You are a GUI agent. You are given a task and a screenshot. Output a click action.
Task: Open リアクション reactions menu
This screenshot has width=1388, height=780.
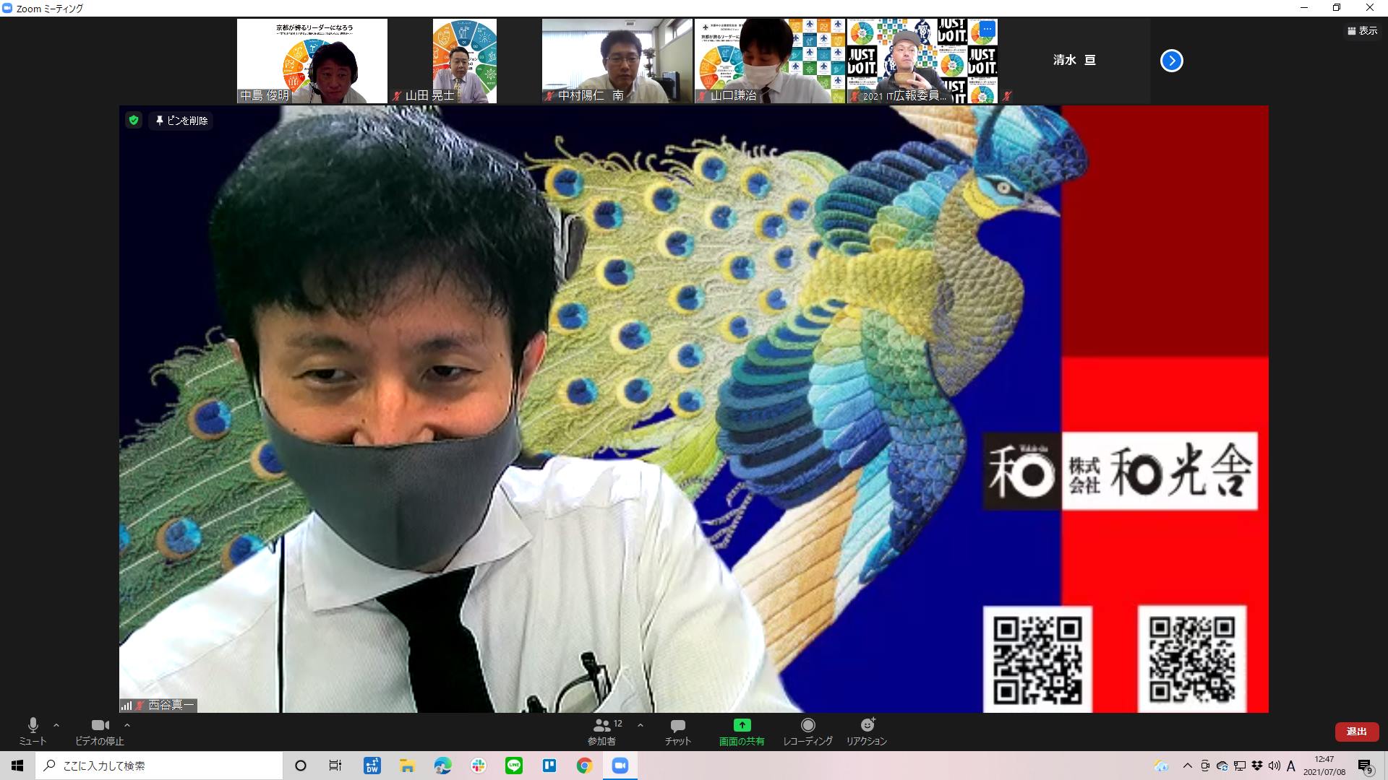click(x=867, y=731)
